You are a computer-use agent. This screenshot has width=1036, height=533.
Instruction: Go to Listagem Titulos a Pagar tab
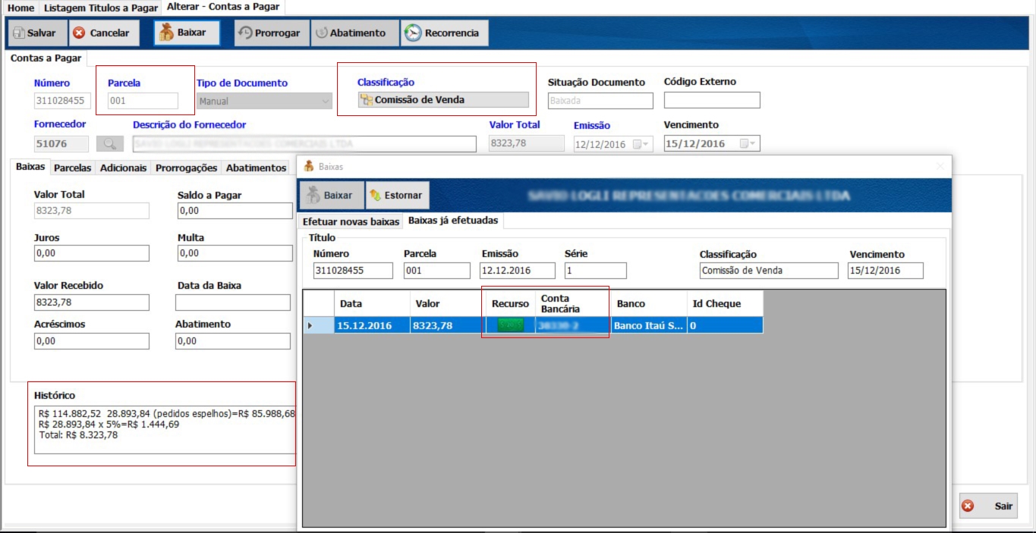pos(101,8)
